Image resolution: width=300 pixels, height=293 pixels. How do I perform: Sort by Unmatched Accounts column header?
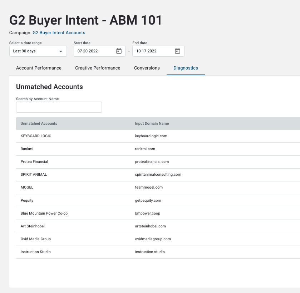pyautogui.click(x=39, y=123)
